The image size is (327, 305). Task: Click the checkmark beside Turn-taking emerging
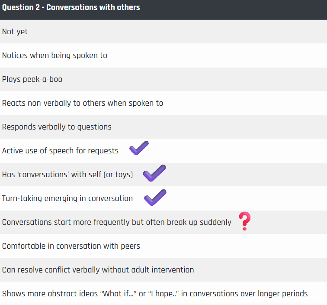155,198
